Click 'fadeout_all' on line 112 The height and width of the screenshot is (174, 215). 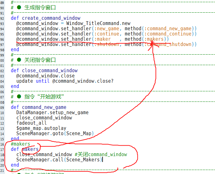(32, 123)
